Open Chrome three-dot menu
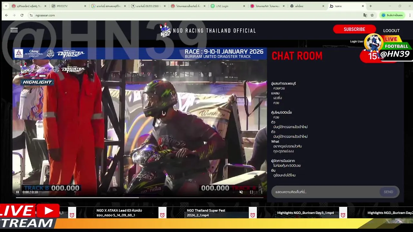Image resolution: width=413 pixels, height=232 pixels. point(410,15)
